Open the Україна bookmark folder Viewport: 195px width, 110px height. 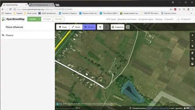tap(18, 13)
